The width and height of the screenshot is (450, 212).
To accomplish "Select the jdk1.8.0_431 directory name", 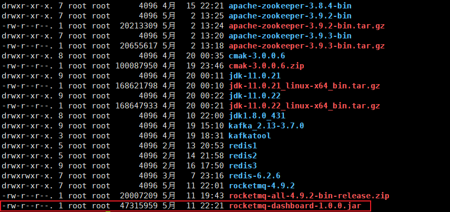I will (257, 116).
